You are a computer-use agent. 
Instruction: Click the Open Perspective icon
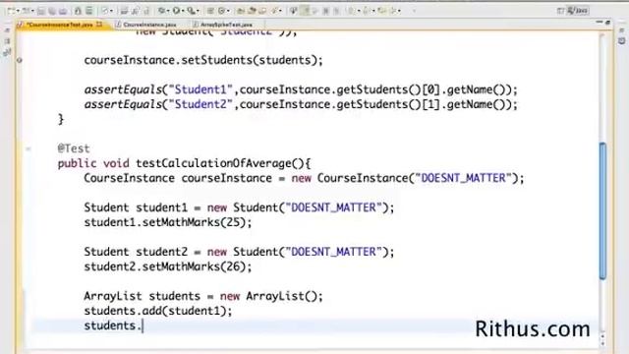(x=560, y=11)
